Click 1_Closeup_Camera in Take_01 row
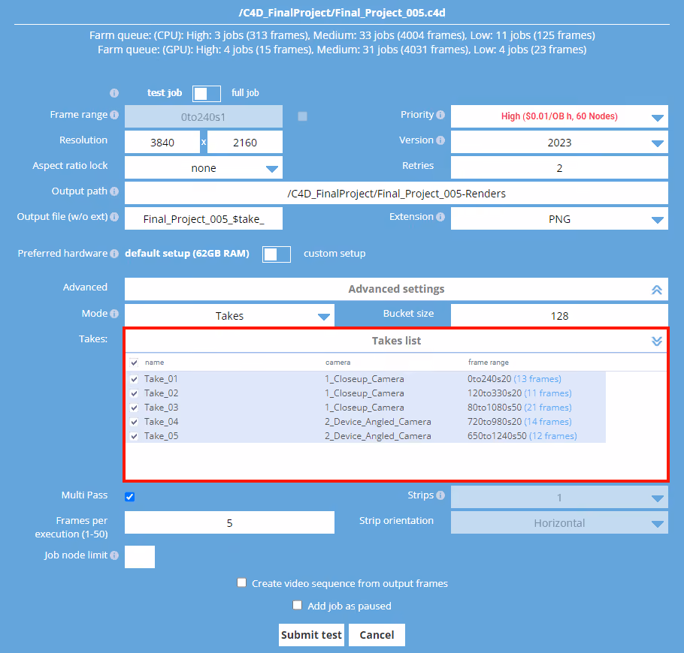 [x=365, y=379]
